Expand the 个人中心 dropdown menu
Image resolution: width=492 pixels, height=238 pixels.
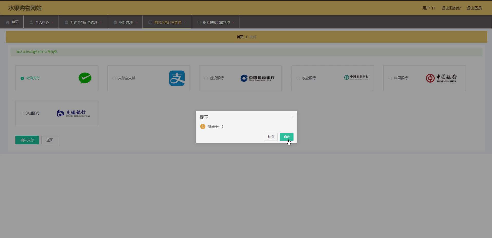tap(42, 22)
